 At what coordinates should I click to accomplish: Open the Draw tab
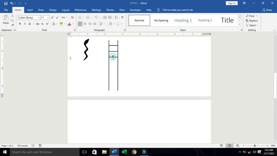(41, 10)
